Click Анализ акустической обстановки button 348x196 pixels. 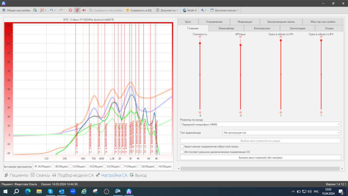[260, 157]
